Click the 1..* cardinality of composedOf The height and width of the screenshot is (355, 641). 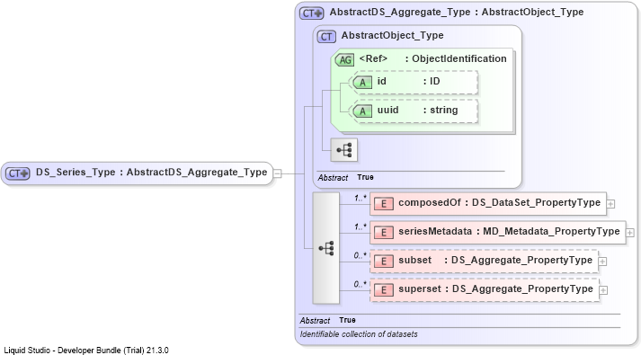coord(361,198)
